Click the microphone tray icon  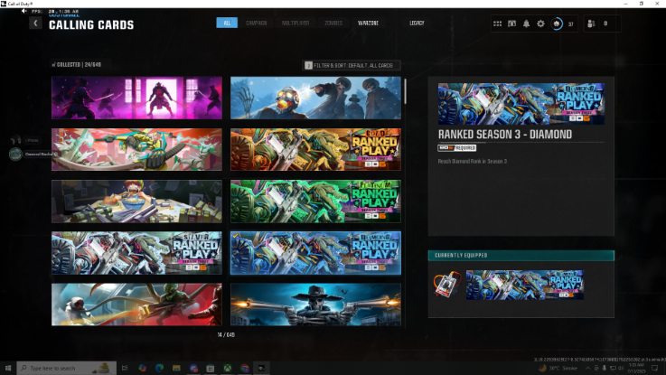point(604,368)
